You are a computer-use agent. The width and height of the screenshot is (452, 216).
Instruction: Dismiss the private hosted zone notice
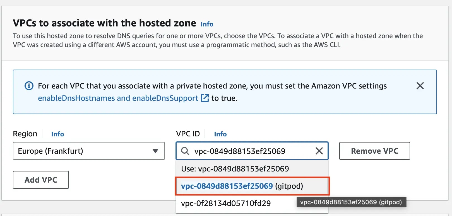point(420,86)
